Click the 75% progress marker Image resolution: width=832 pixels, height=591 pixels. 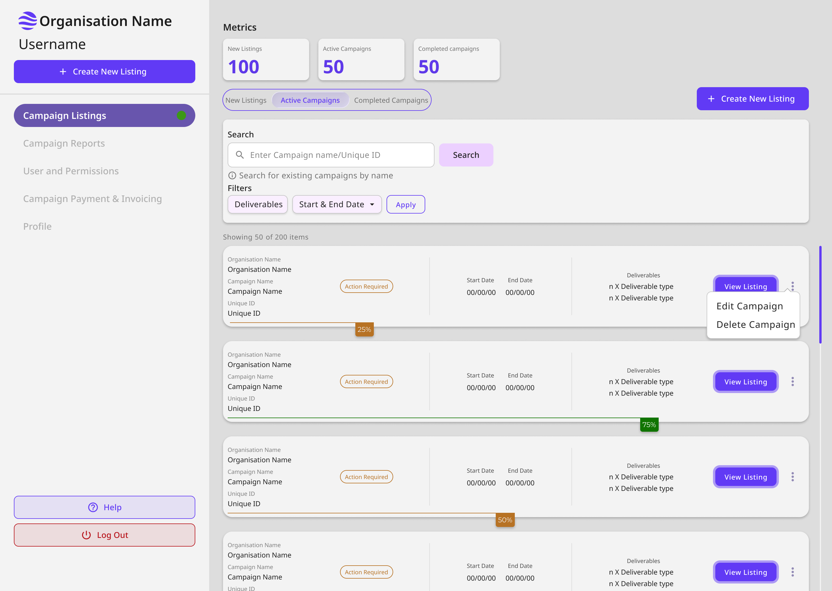point(649,425)
